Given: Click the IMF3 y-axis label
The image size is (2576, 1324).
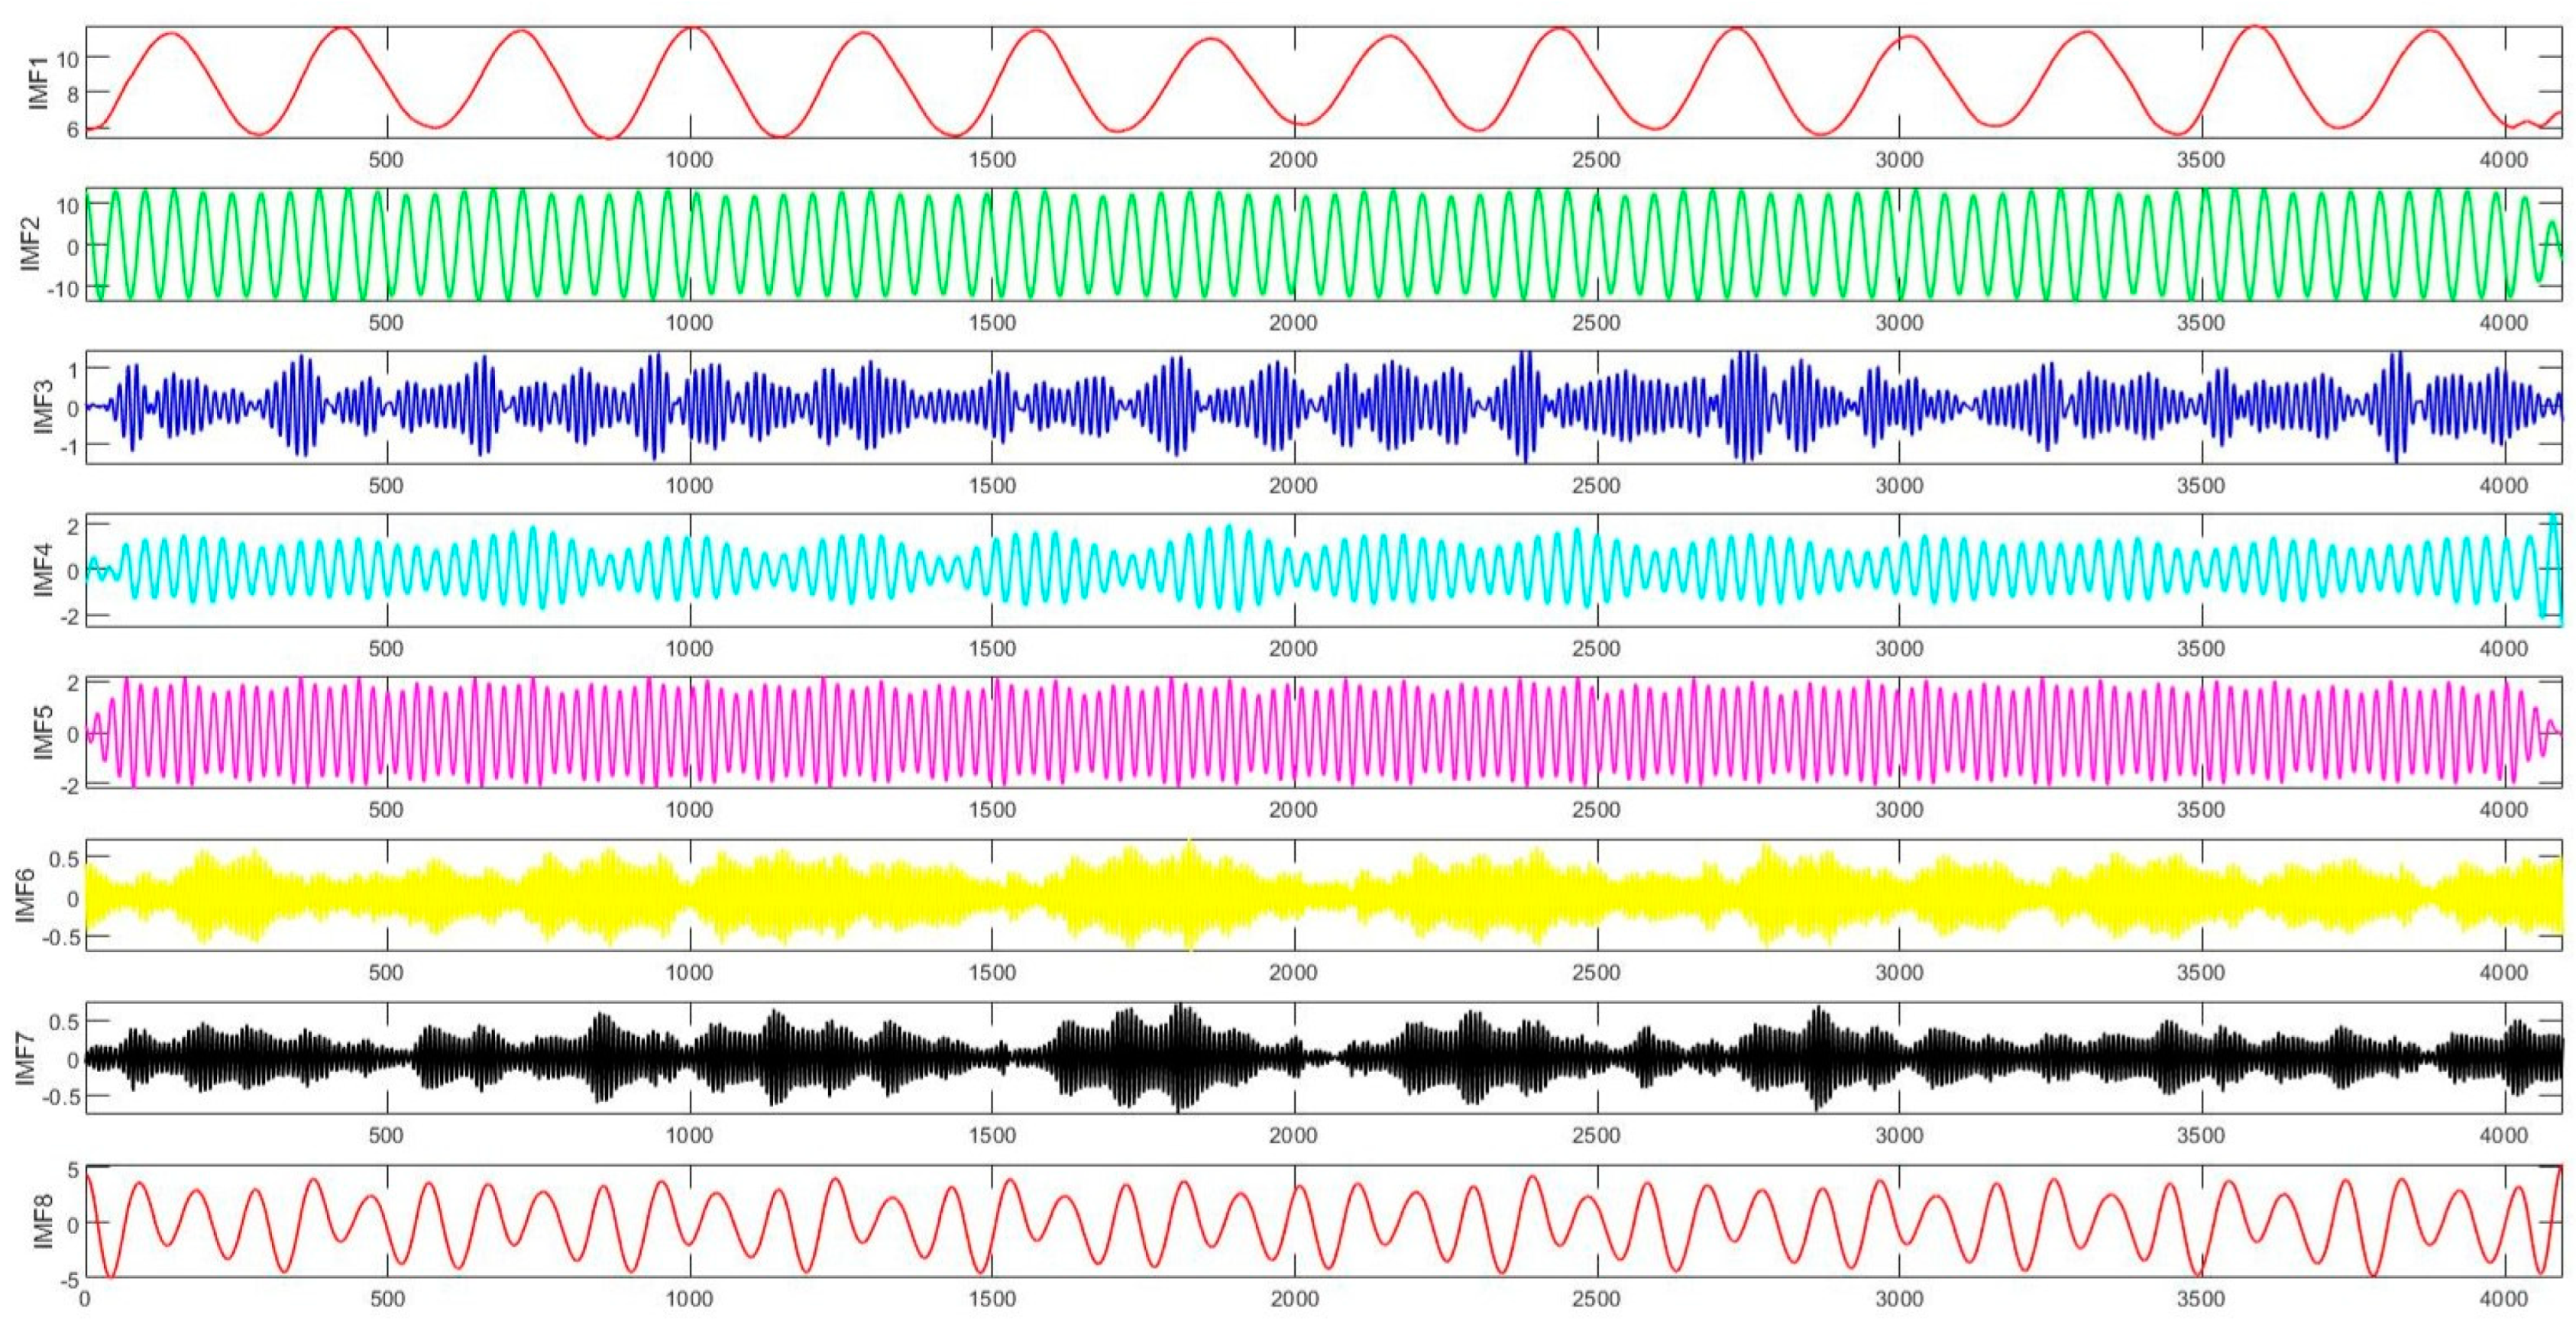Looking at the screenshot, I should [42, 408].
